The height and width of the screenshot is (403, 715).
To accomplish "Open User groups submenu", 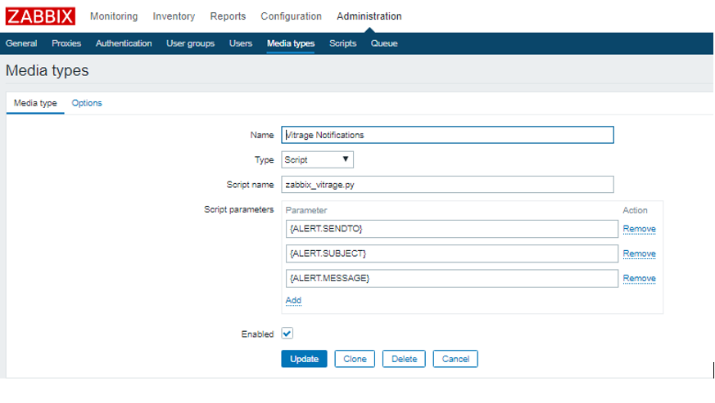I will [x=190, y=43].
